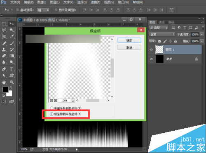This screenshot has height=153, width=206.
Task: Select the Clone Stamp tool
Action: click(x=4, y=49)
